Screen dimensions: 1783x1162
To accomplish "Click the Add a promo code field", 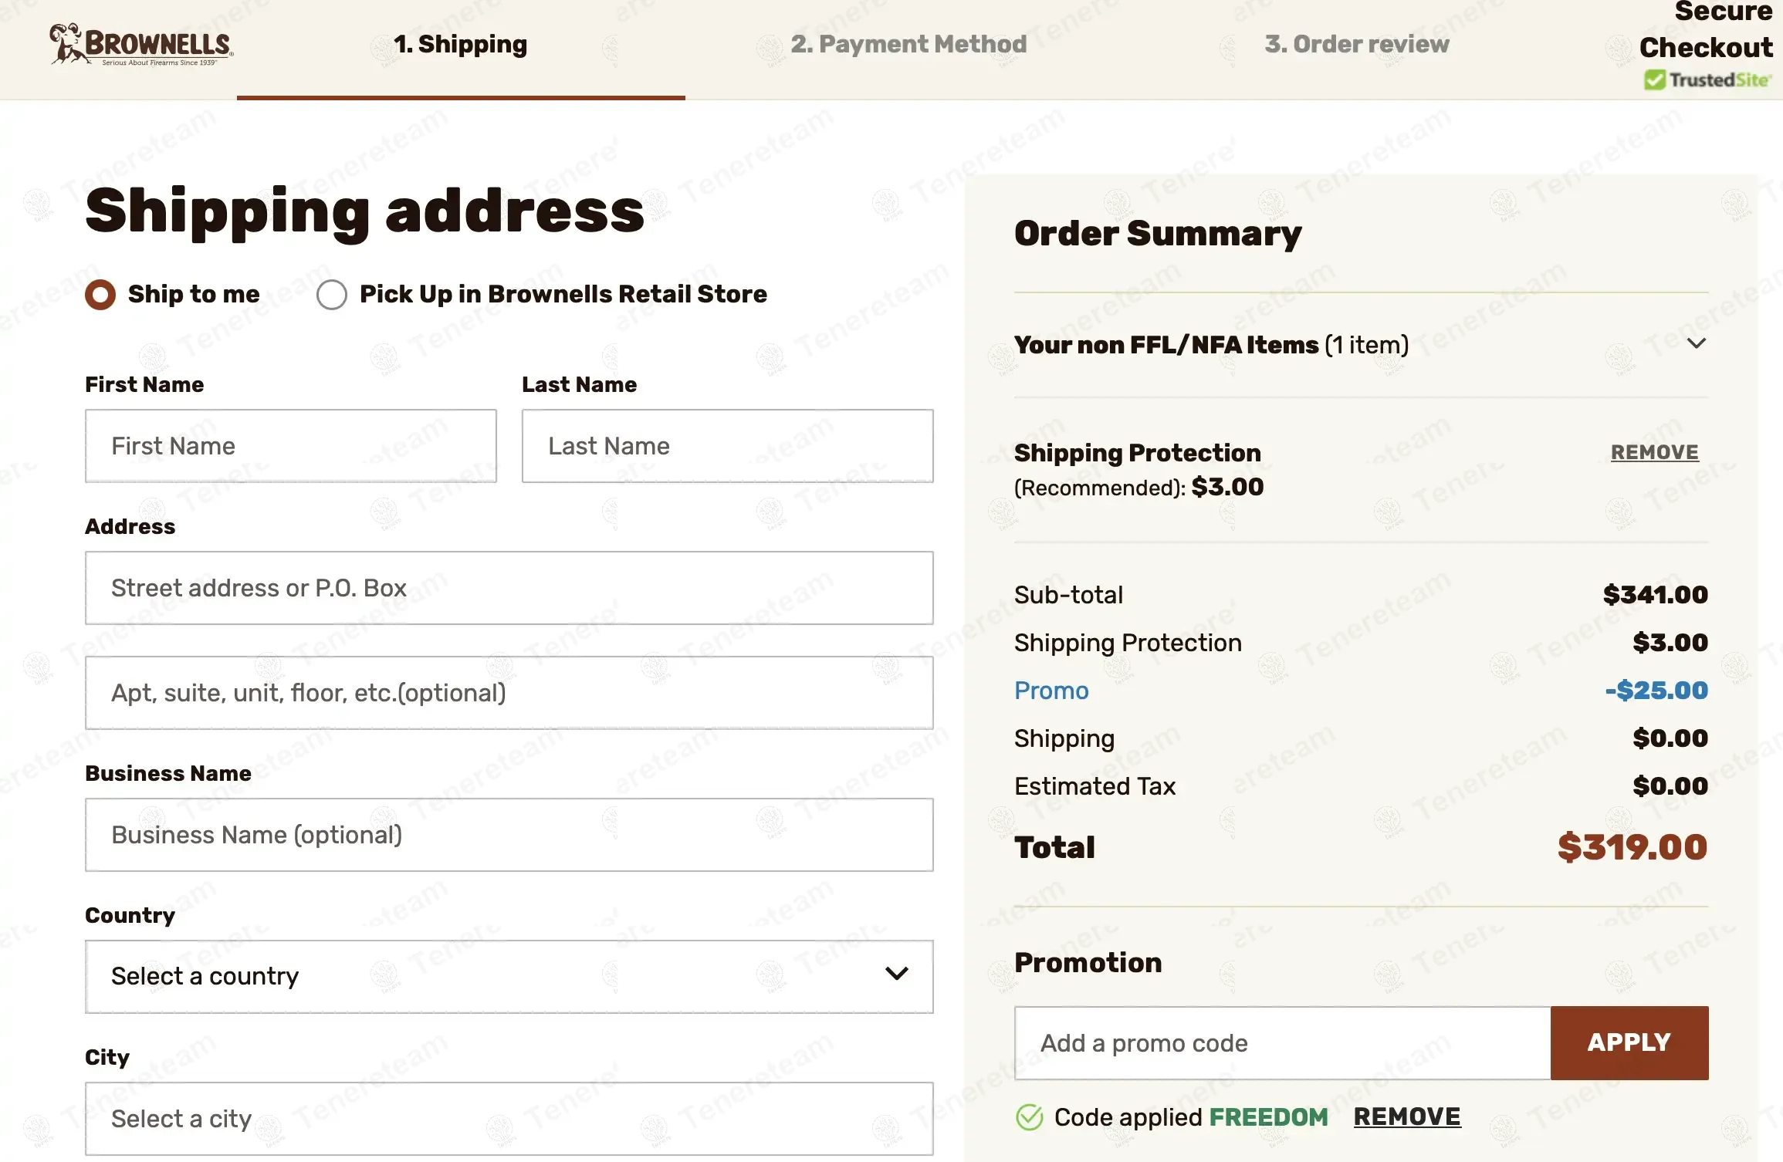I will point(1281,1043).
